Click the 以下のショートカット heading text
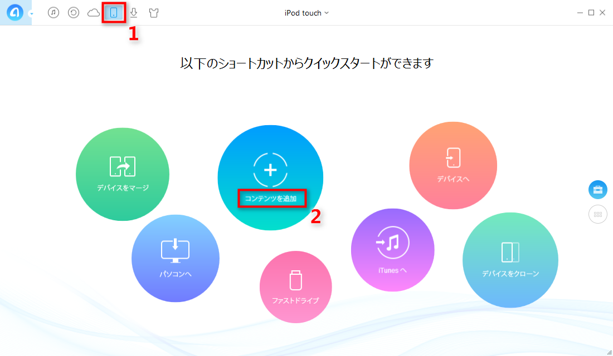The width and height of the screenshot is (613, 356). (x=306, y=63)
